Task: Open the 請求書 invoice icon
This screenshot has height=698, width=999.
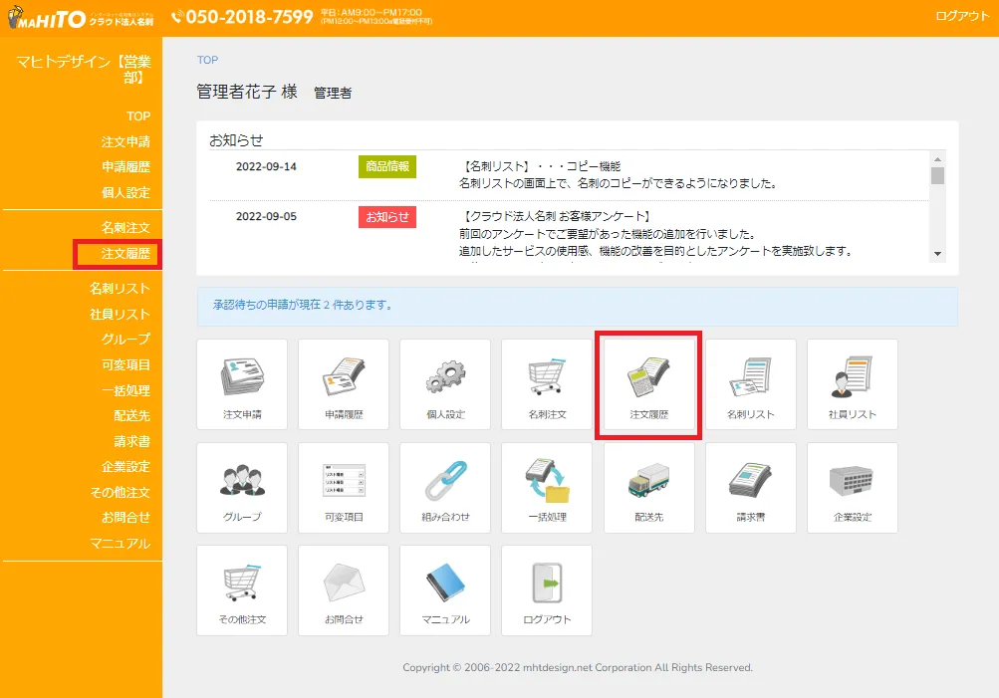Action: (x=750, y=487)
